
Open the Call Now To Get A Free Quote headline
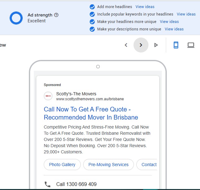91,113
